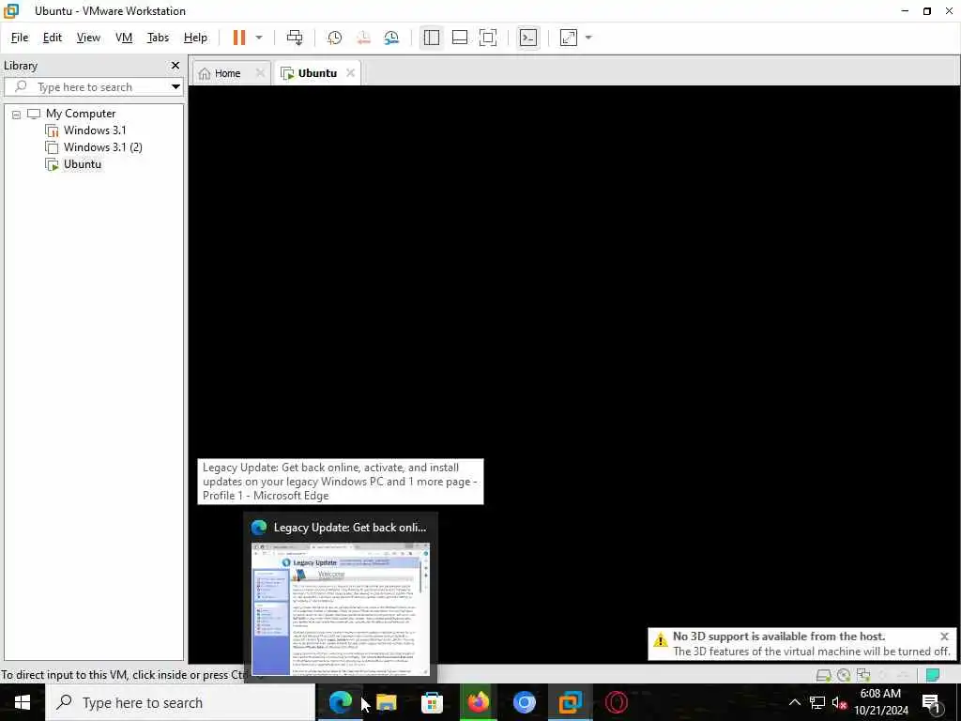Toggle console view icon
Screen dimensions: 961x721
(527, 38)
